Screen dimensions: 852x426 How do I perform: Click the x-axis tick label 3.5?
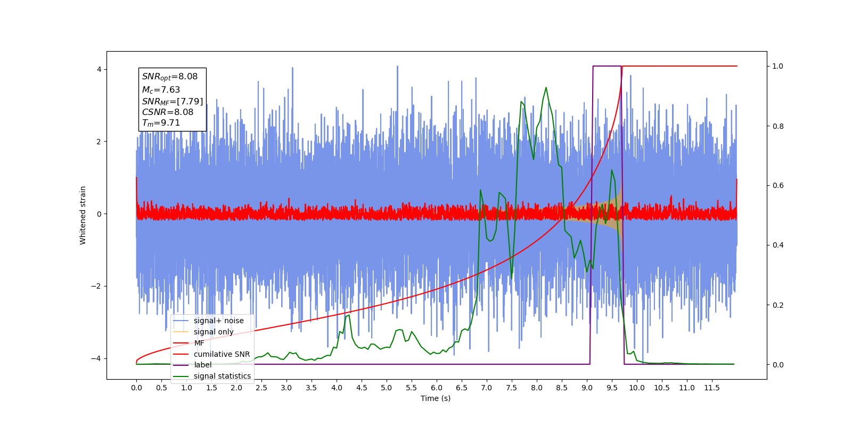point(312,388)
